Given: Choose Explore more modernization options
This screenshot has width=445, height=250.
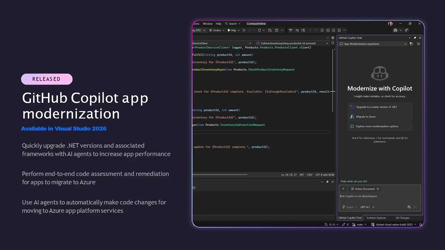Looking at the screenshot, I should click(x=380, y=126).
